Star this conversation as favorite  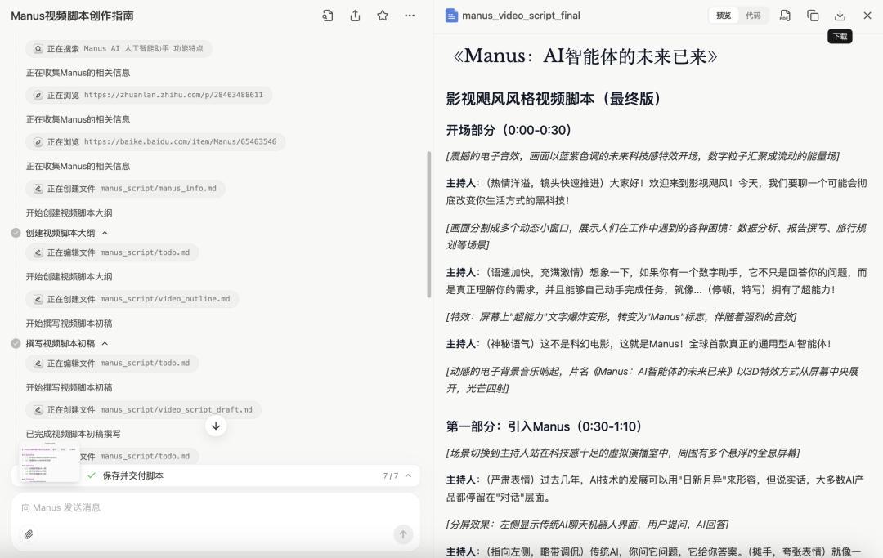[383, 16]
